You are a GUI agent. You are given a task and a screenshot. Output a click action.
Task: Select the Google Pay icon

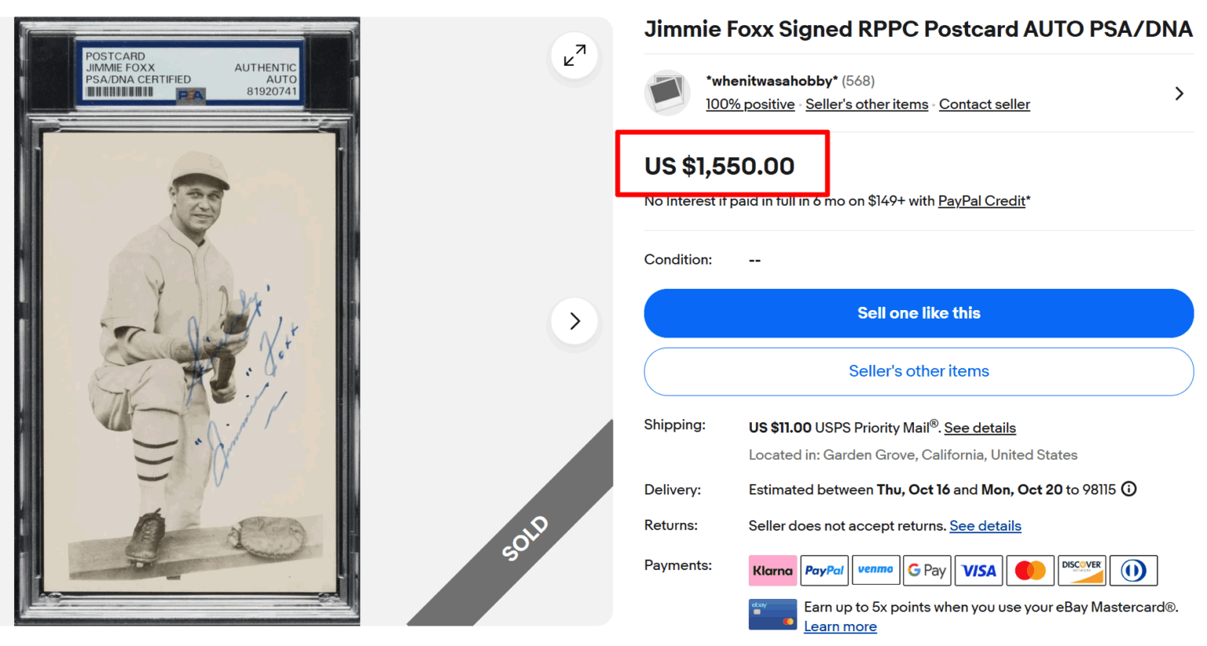pos(927,571)
